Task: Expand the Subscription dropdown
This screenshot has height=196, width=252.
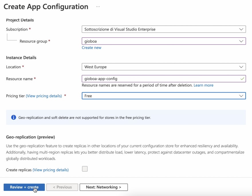Action: [x=164, y=29]
